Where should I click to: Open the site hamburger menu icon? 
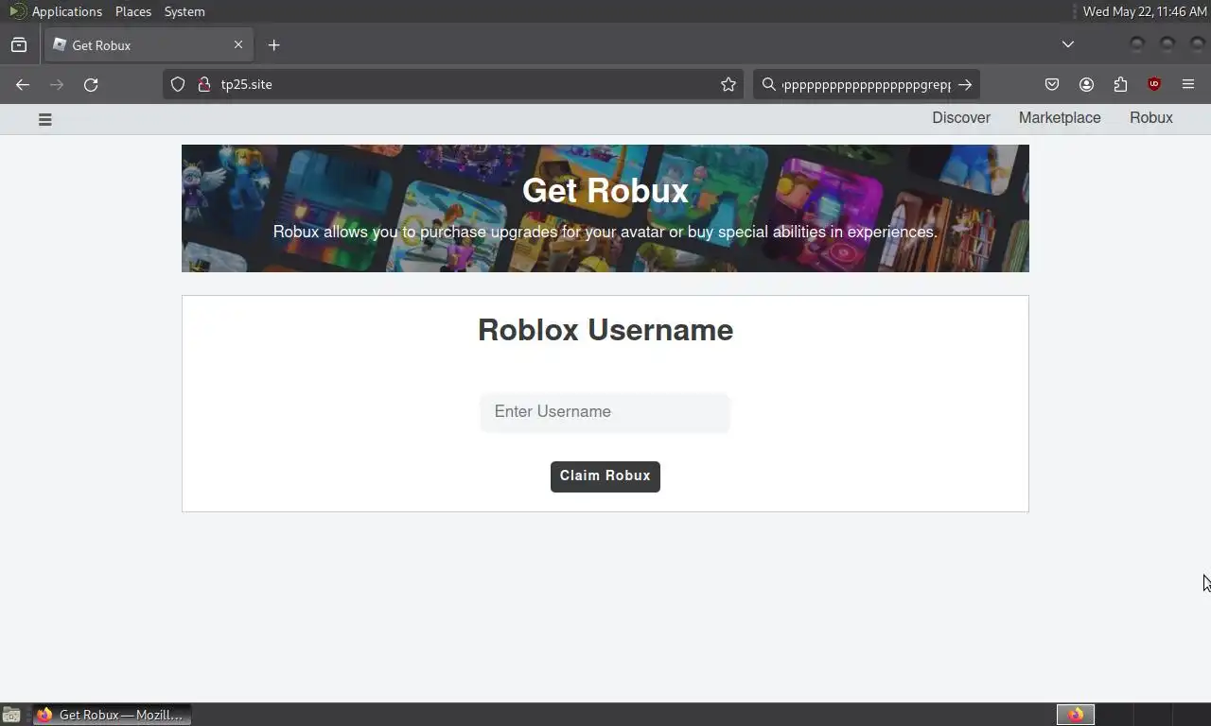[44, 119]
